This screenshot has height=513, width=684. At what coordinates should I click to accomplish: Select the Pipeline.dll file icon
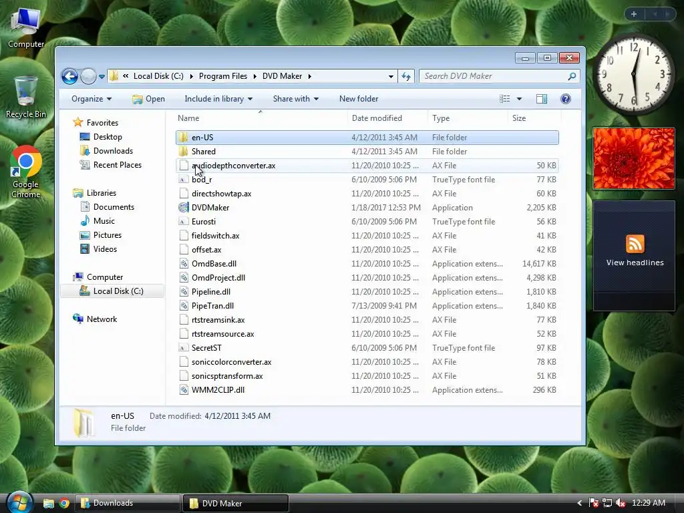click(x=184, y=292)
